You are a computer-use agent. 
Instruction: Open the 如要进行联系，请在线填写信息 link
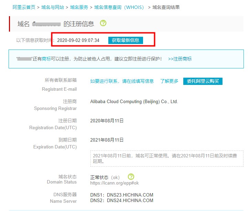(122, 81)
